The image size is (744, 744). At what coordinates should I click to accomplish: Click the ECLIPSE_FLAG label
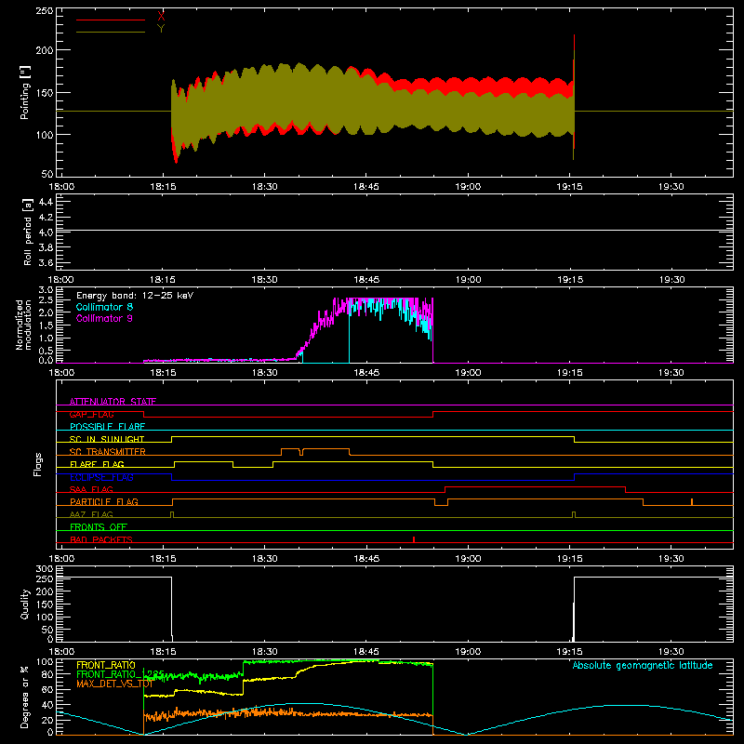pyautogui.click(x=101, y=477)
